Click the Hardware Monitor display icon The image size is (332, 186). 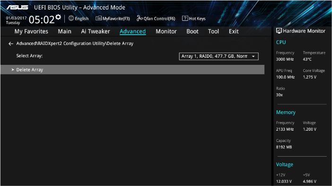tap(279, 31)
